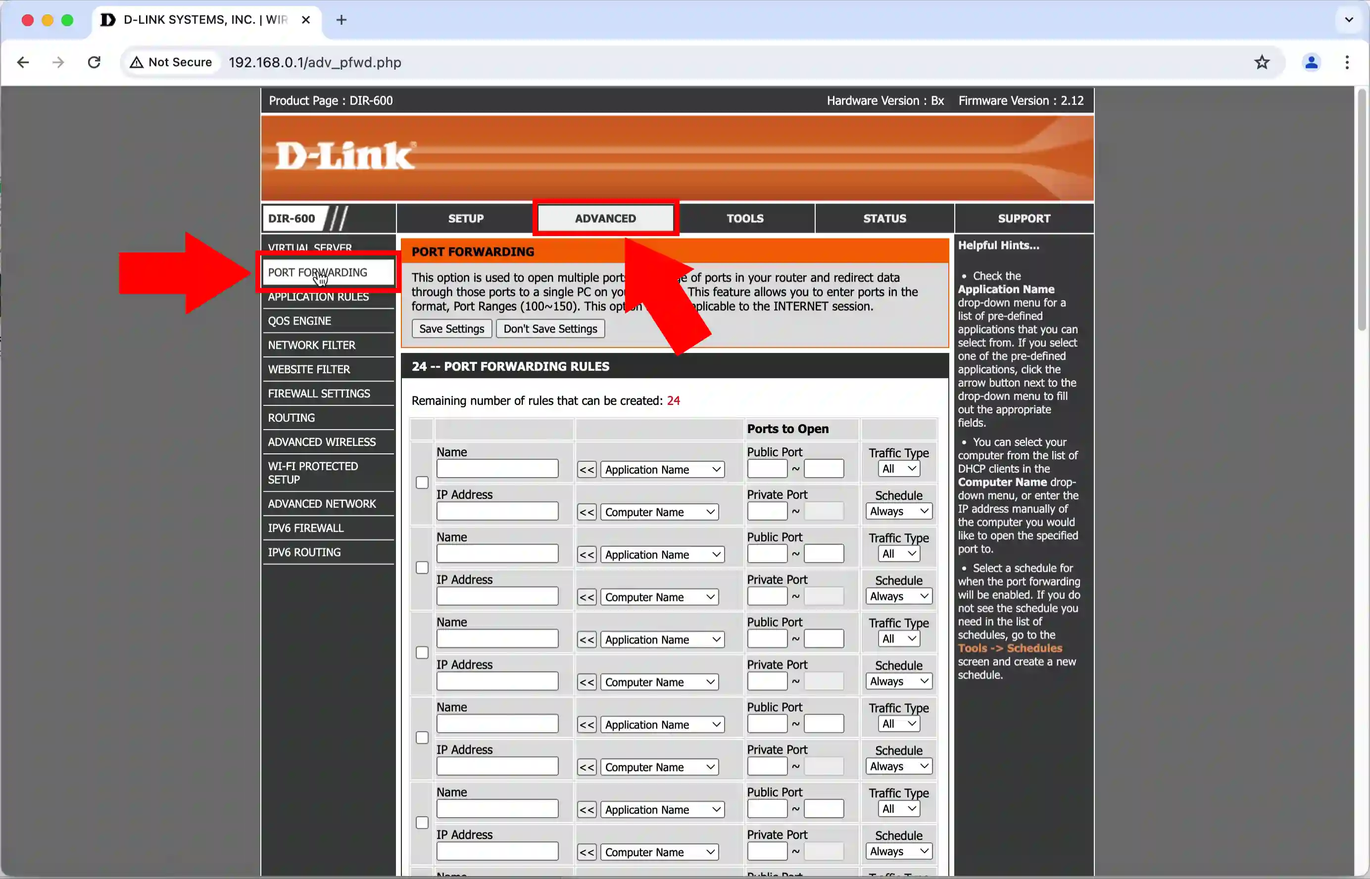
Task: Click the QOS ENGINE sidebar icon
Action: pos(299,321)
